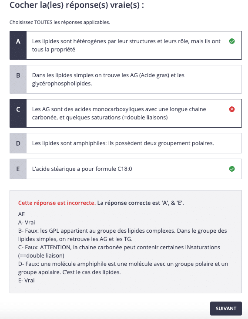The height and width of the screenshot is (319, 248).
Task: Click red cross icon on answer C
Action: 232,109
